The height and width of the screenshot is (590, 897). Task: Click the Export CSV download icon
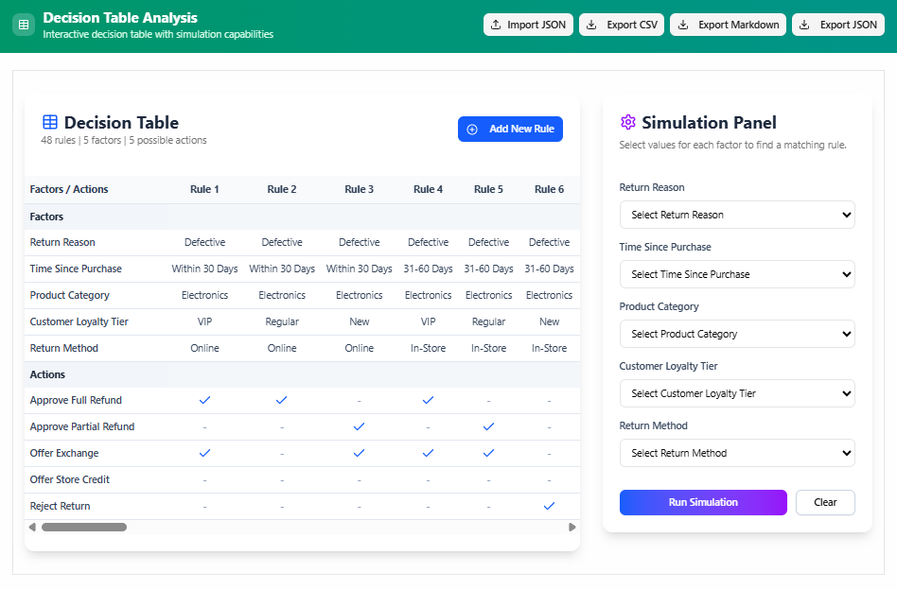pos(591,26)
